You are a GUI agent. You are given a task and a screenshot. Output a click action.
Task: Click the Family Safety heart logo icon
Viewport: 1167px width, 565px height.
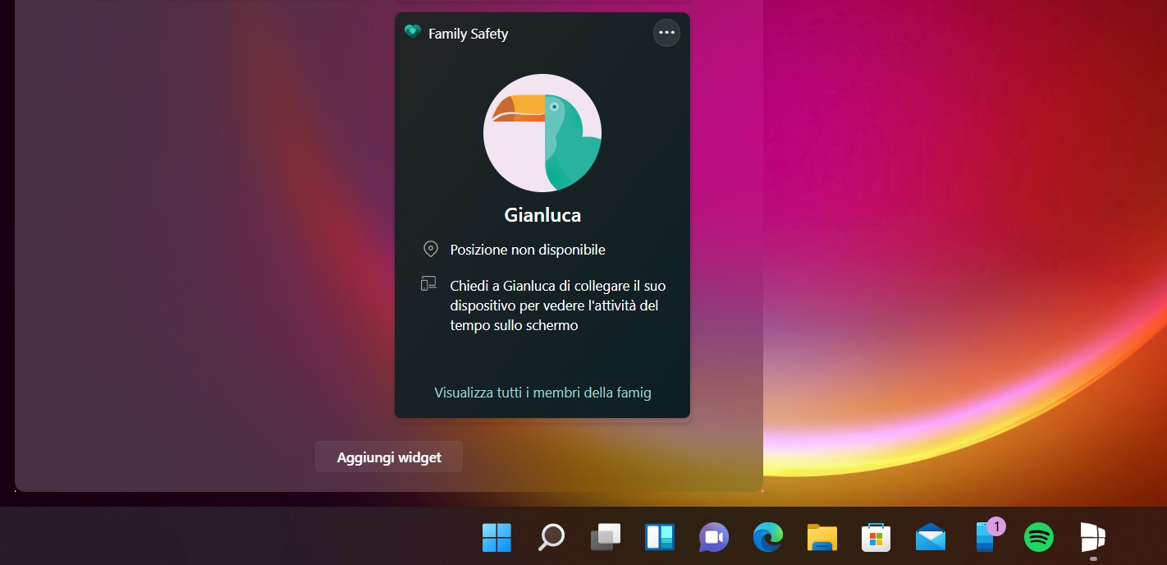pyautogui.click(x=413, y=32)
